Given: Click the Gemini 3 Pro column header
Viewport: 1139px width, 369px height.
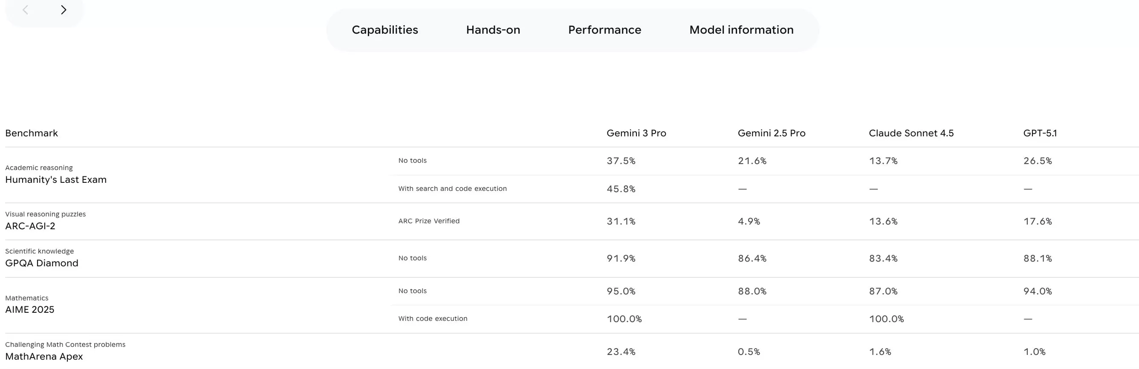Looking at the screenshot, I should (x=636, y=133).
